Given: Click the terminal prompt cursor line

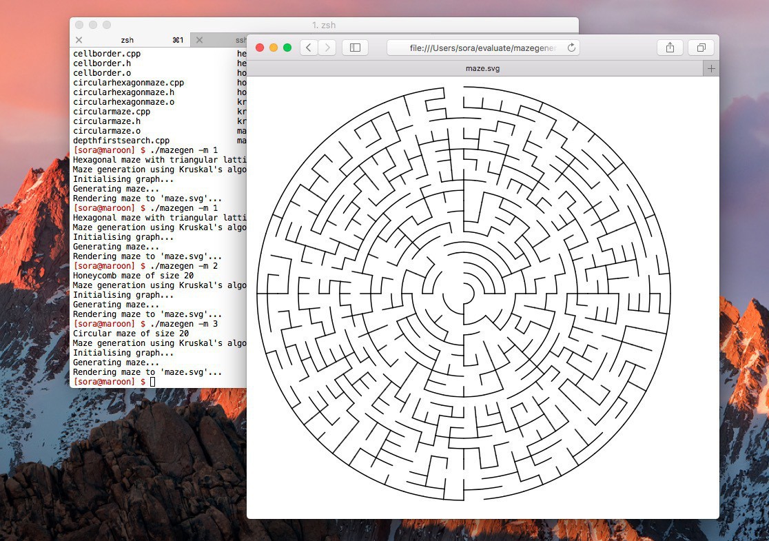Looking at the screenshot, I should point(152,382).
